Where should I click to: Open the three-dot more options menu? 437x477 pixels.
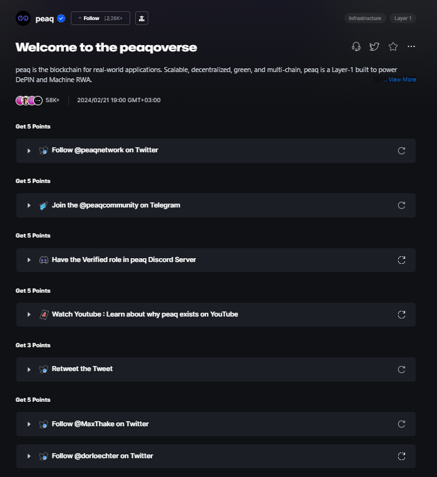tap(411, 46)
